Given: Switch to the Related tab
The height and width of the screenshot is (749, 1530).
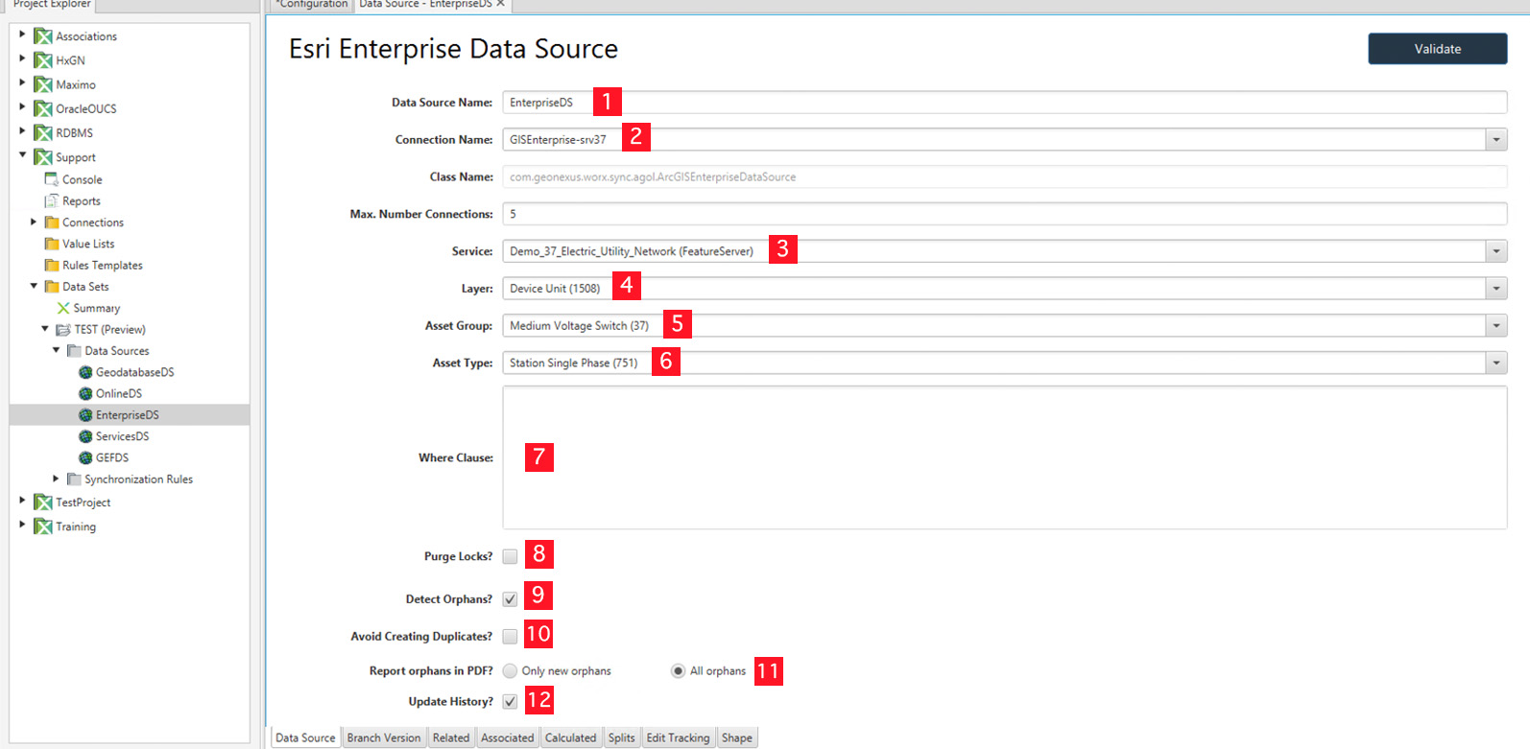Looking at the screenshot, I should (451, 737).
